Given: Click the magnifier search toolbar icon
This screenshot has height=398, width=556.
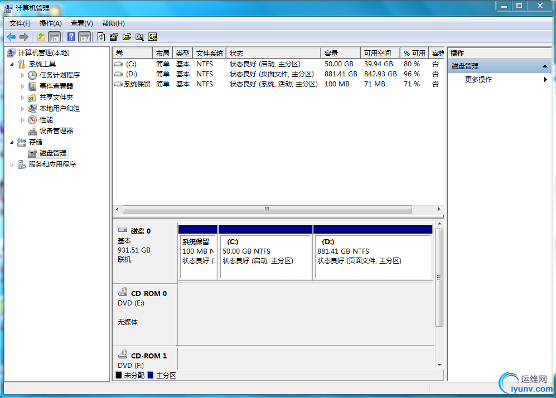Looking at the screenshot, I should (140, 37).
